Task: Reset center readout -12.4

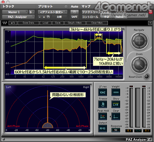Action: 138,131
